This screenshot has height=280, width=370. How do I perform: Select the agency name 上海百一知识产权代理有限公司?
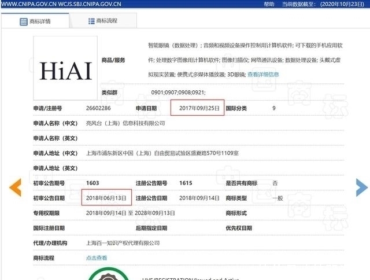pyautogui.click(x=123, y=243)
